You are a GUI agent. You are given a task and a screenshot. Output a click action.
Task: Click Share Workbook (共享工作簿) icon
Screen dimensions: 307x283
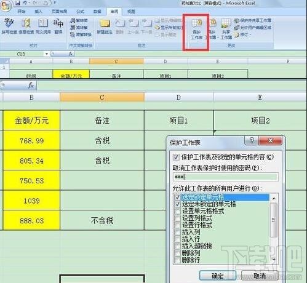click(226, 29)
